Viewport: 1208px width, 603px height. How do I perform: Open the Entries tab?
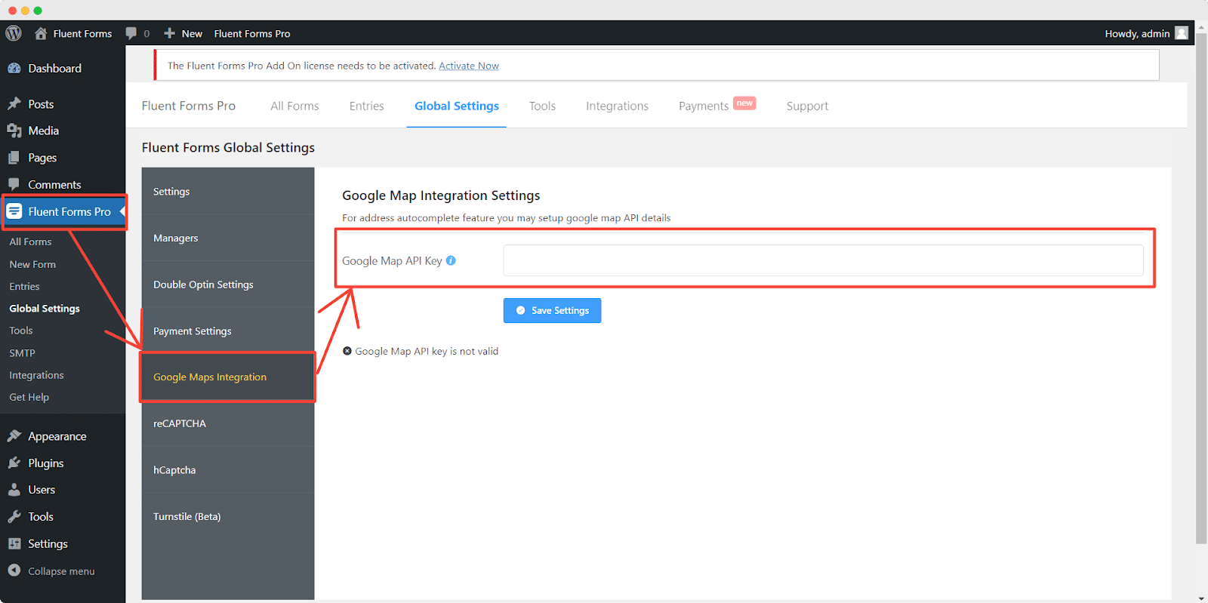pos(366,106)
